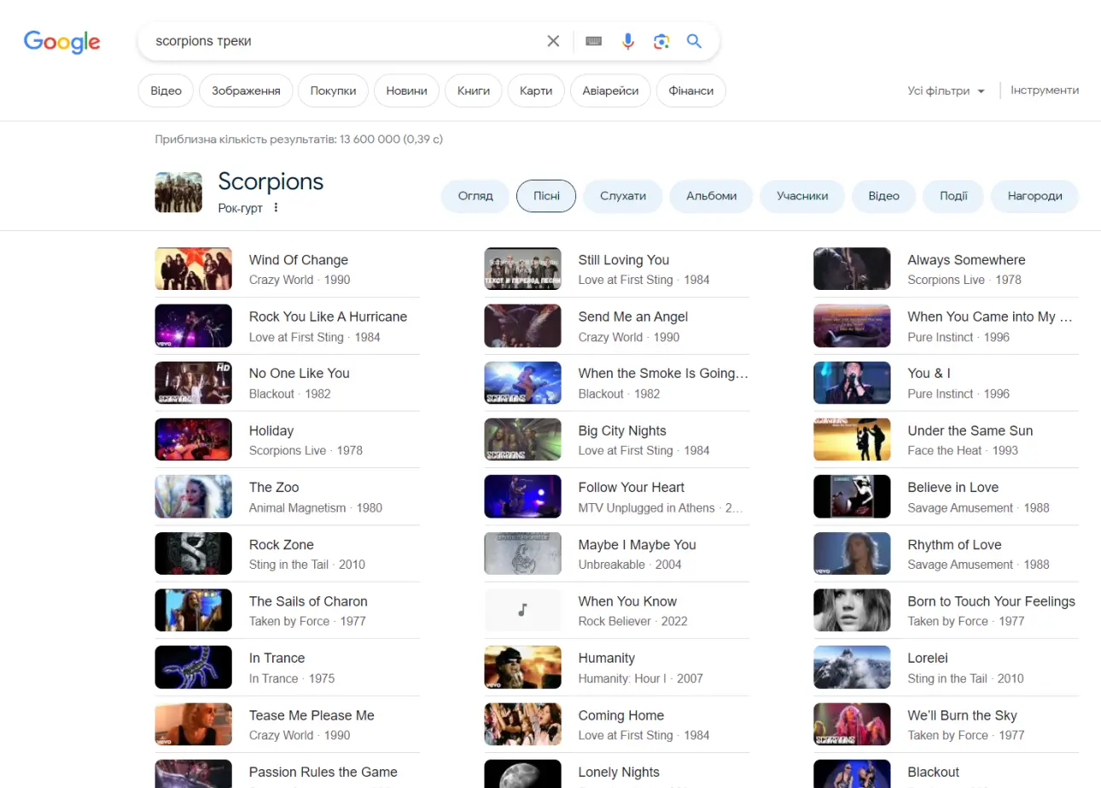Viewport: 1101px width, 788px height.
Task: Open the song Big City Nights
Action: click(617, 439)
